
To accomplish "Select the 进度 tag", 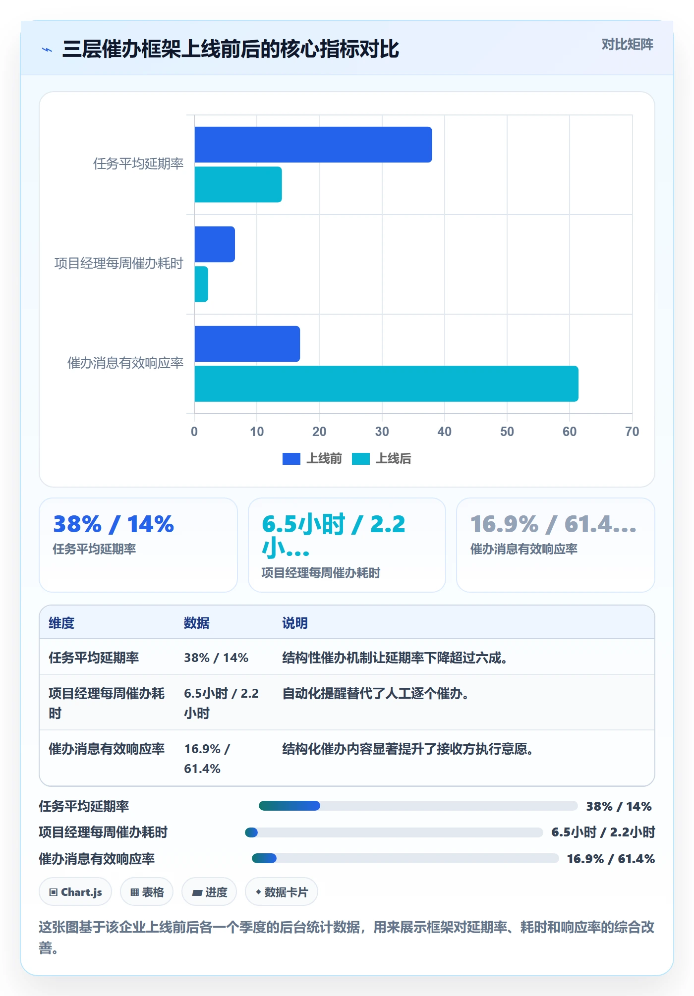I will (x=209, y=892).
